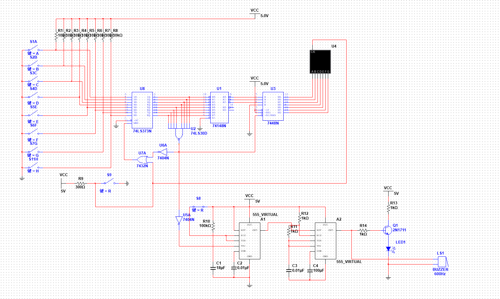Image resolution: width=500 pixels, height=299 pixels.
Task: Toggle switch S2B for key B
Action: click(33, 64)
